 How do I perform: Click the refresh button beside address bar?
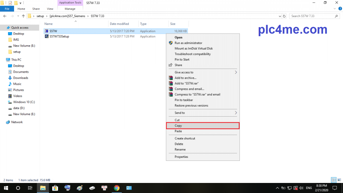pyautogui.click(x=284, y=16)
